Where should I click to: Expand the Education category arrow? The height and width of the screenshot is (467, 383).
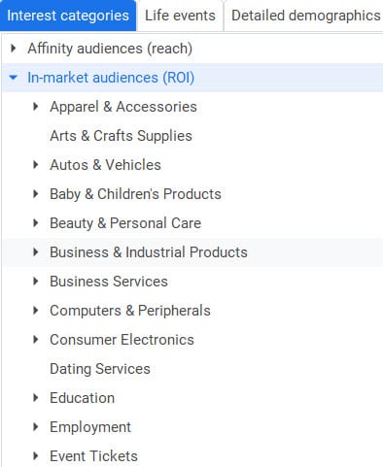click(36, 398)
